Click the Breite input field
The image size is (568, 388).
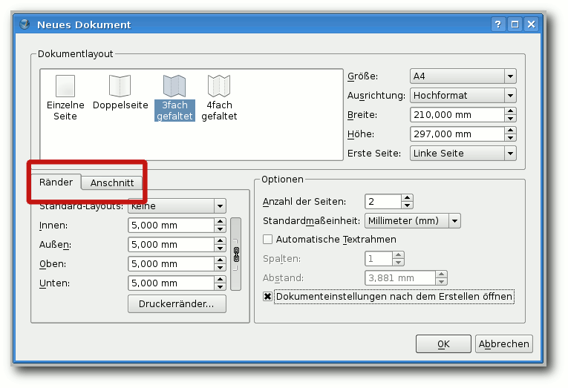point(457,115)
